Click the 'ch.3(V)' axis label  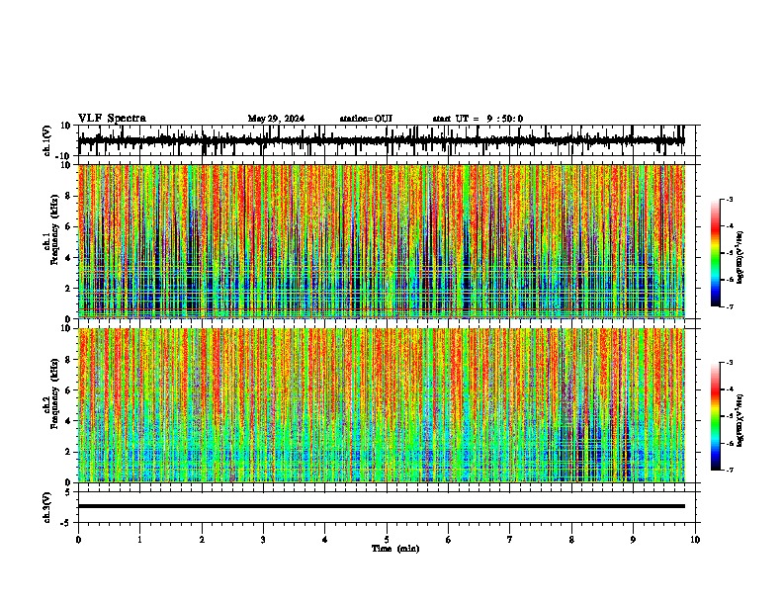[x=47, y=507]
